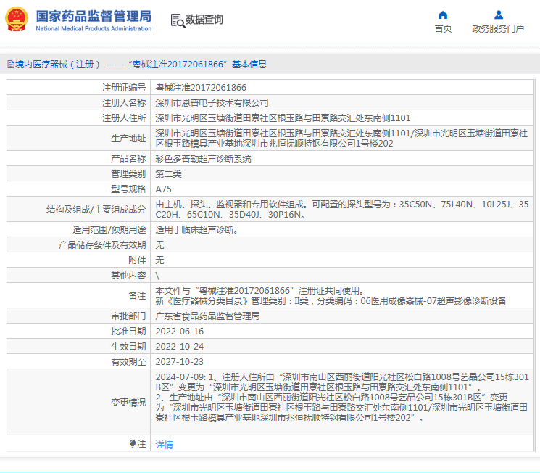540x473 pixels.
Task: Click the bulb icon beside 注
Action: pyautogui.click(x=132, y=443)
